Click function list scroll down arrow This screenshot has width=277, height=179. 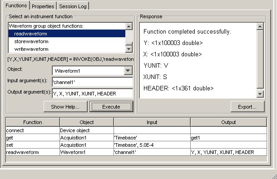pyautogui.click(x=129, y=49)
